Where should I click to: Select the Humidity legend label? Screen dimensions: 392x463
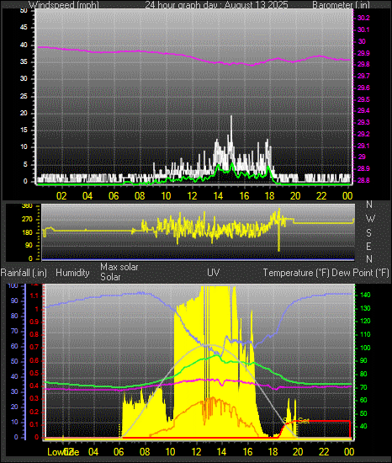tap(72, 273)
